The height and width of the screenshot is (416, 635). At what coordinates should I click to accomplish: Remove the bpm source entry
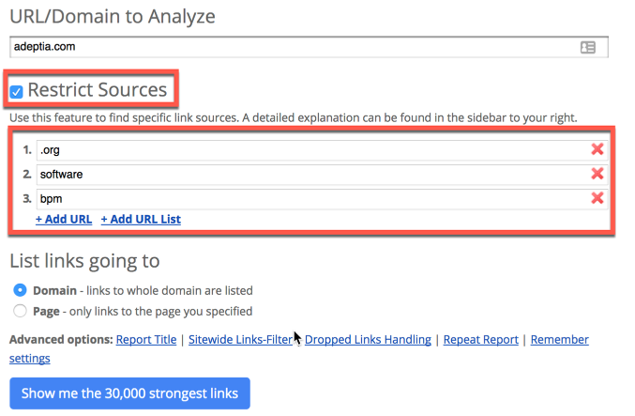(x=597, y=198)
